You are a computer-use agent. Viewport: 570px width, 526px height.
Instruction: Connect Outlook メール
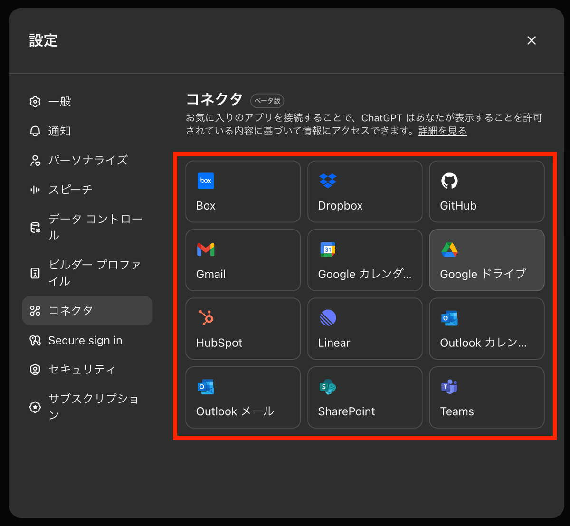243,398
